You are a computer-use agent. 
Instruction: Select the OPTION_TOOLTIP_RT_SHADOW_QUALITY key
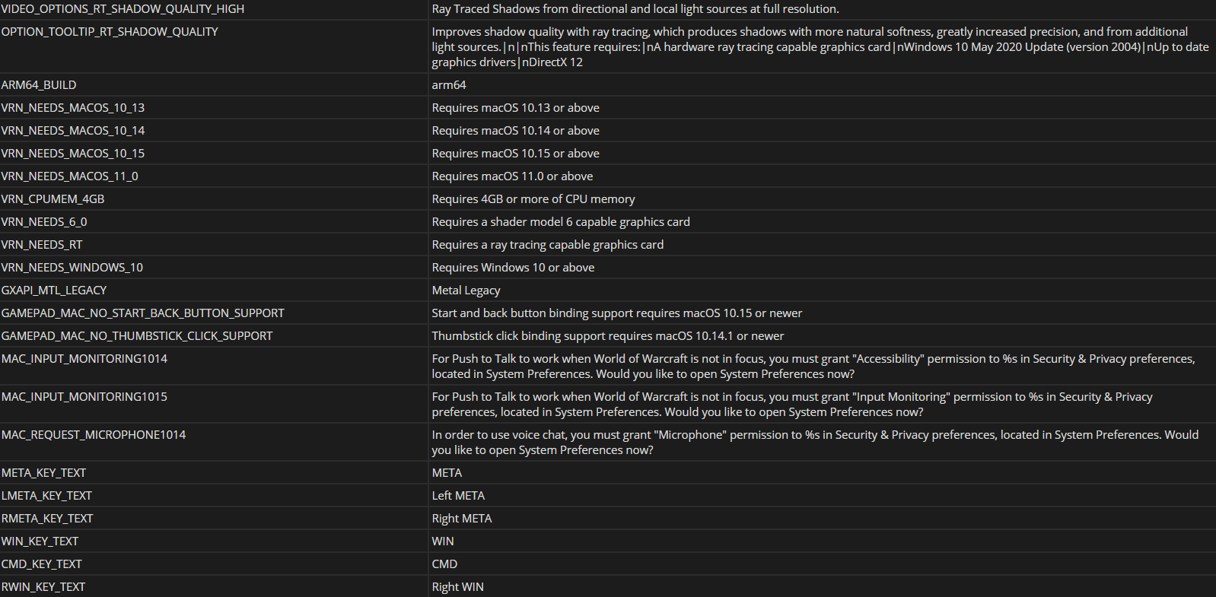pos(110,32)
